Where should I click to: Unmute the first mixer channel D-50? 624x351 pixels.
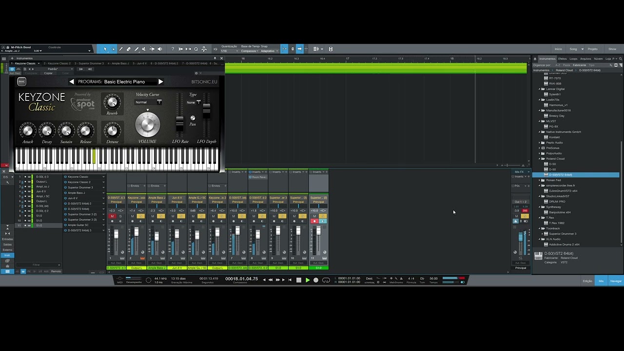pos(112,216)
